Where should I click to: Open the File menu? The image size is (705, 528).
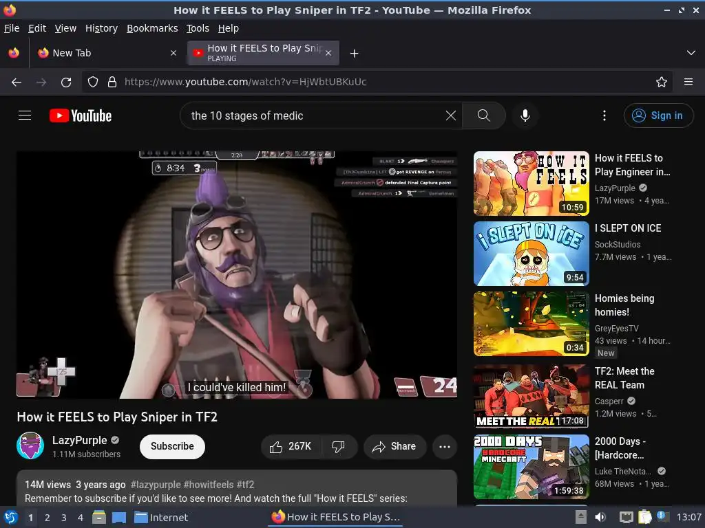(12, 28)
